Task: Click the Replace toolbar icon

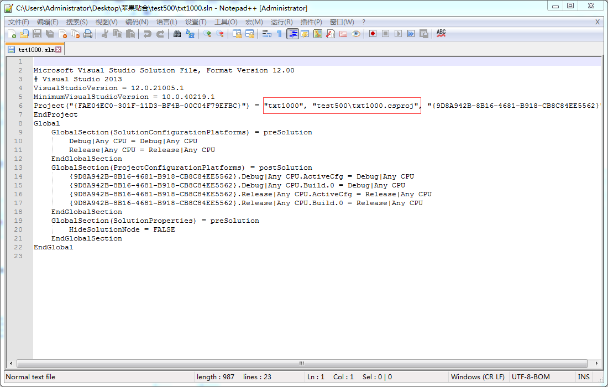Action: point(190,34)
